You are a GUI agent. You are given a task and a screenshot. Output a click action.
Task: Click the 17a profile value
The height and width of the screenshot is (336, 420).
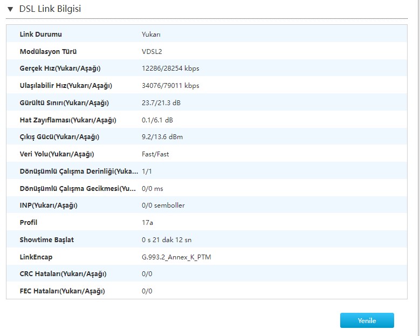click(148, 223)
